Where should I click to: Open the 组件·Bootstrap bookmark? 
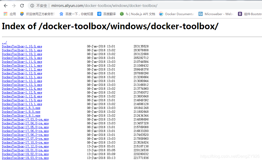click(x=250, y=14)
